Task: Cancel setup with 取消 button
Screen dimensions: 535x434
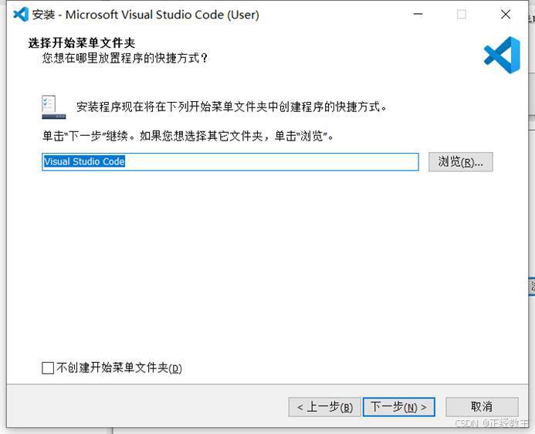Action: (482, 407)
